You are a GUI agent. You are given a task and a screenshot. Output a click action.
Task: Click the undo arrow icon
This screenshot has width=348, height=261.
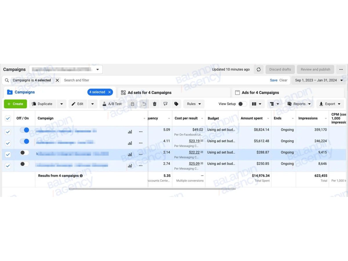(144, 104)
